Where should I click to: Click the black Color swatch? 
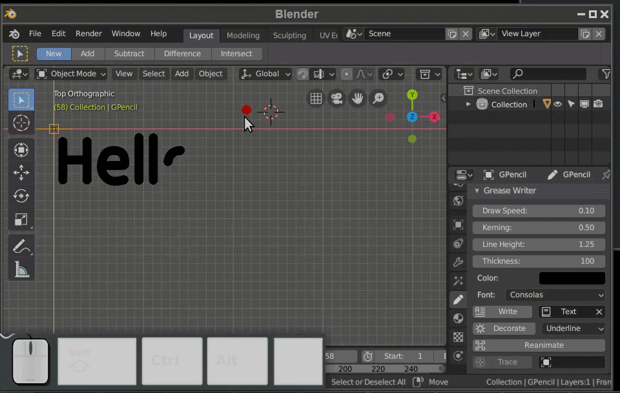click(572, 278)
